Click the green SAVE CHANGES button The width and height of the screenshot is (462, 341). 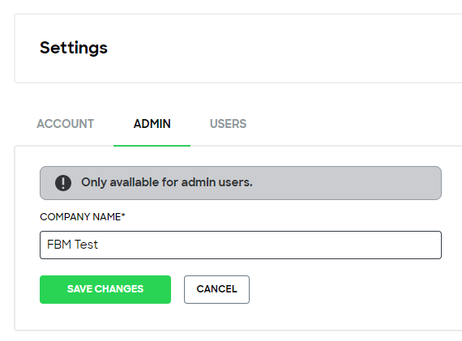pos(105,289)
